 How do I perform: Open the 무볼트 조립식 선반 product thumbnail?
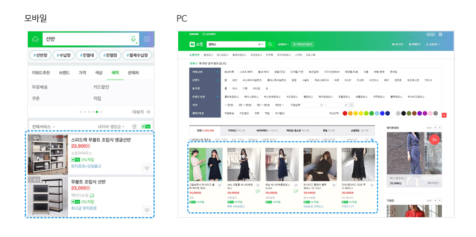[48, 197]
